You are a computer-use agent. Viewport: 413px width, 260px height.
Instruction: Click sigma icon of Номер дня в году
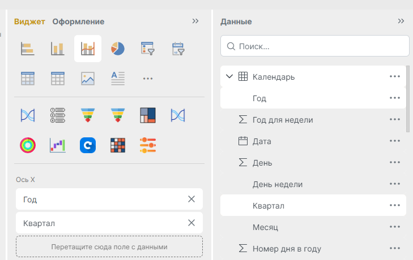click(x=243, y=248)
